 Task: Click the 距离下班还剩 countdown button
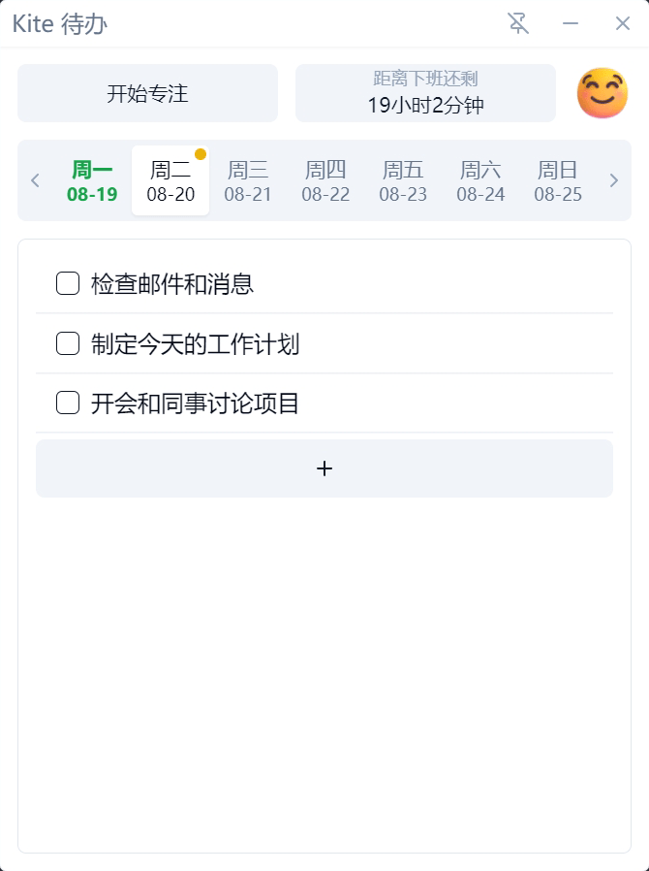click(x=425, y=93)
